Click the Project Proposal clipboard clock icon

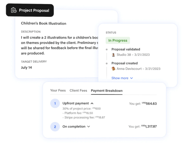point(14,10)
